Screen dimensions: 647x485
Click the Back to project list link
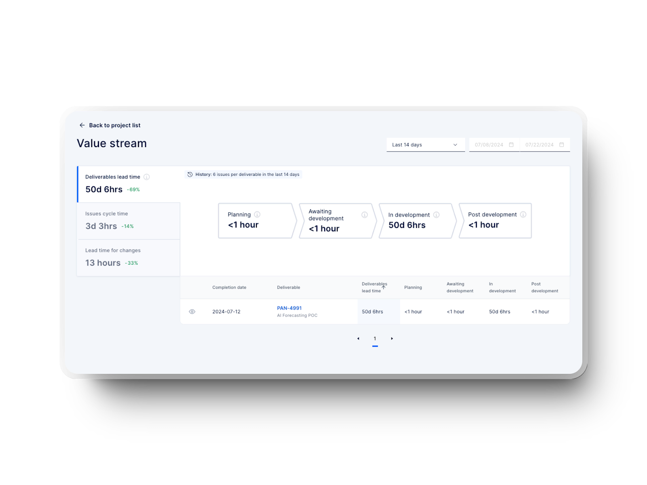(114, 125)
